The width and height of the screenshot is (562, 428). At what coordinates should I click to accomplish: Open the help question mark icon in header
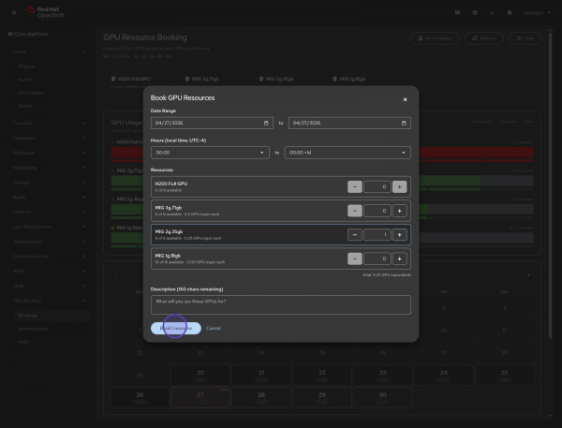click(510, 12)
